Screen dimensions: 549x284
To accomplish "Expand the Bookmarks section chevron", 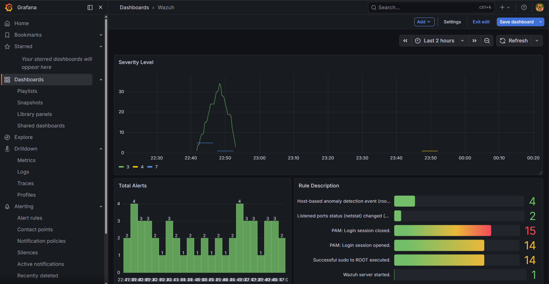I will click(x=101, y=35).
